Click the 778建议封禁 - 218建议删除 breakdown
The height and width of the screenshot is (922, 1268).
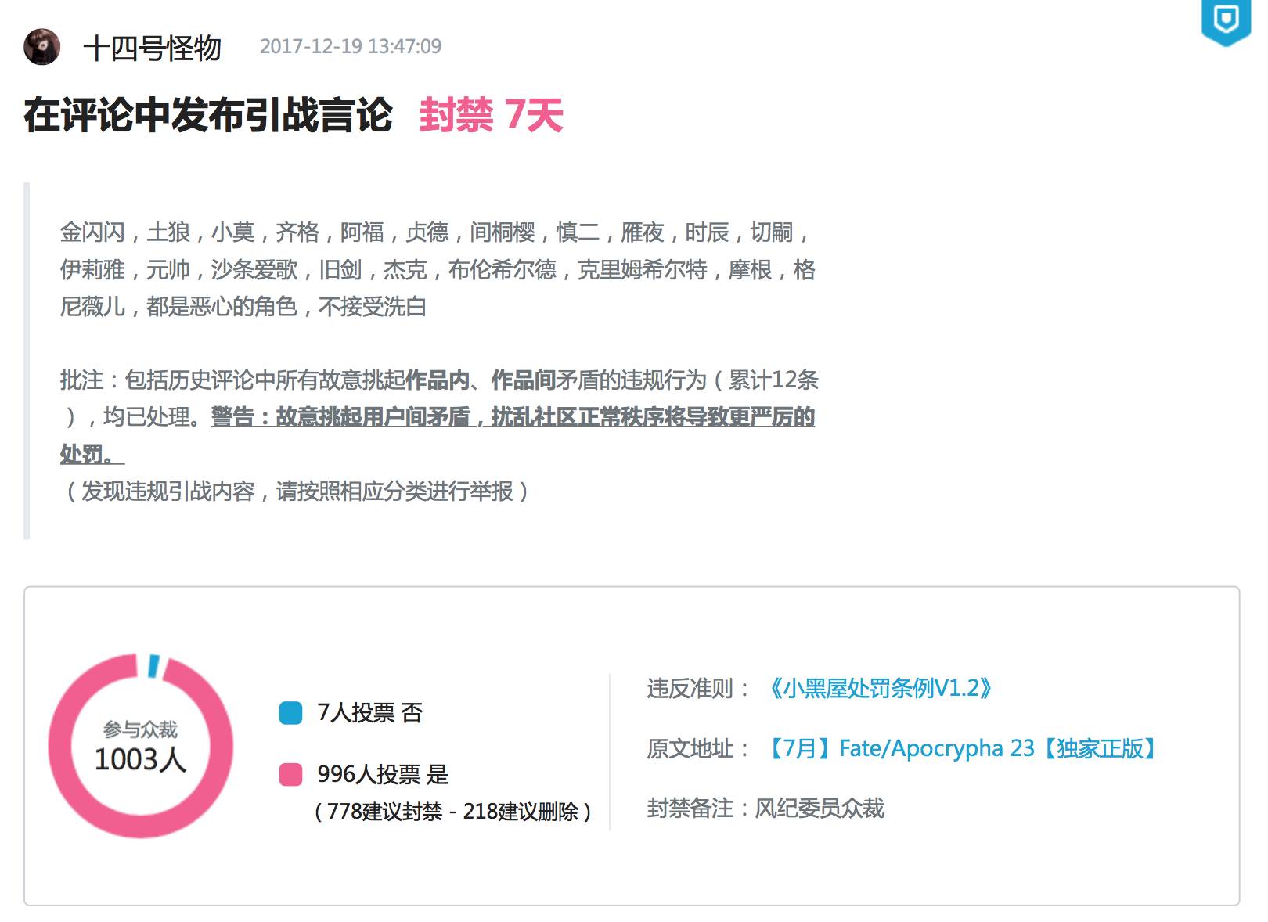tap(452, 812)
